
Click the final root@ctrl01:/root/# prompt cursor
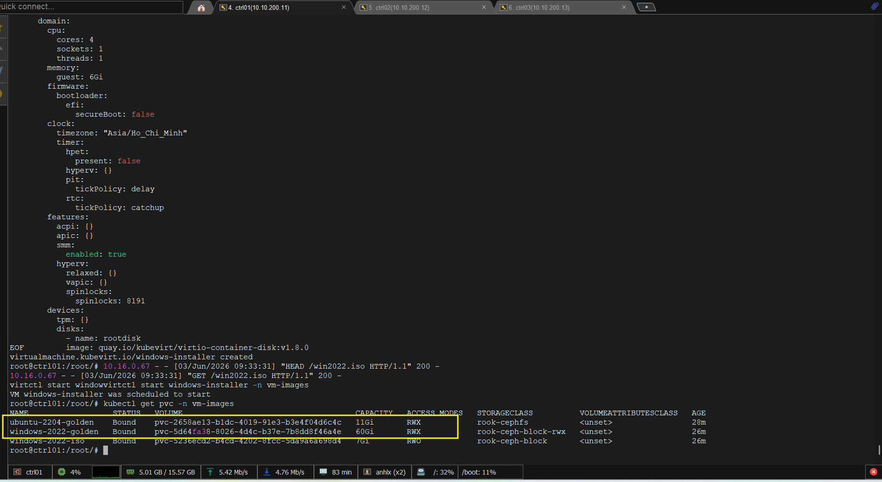(x=106, y=450)
